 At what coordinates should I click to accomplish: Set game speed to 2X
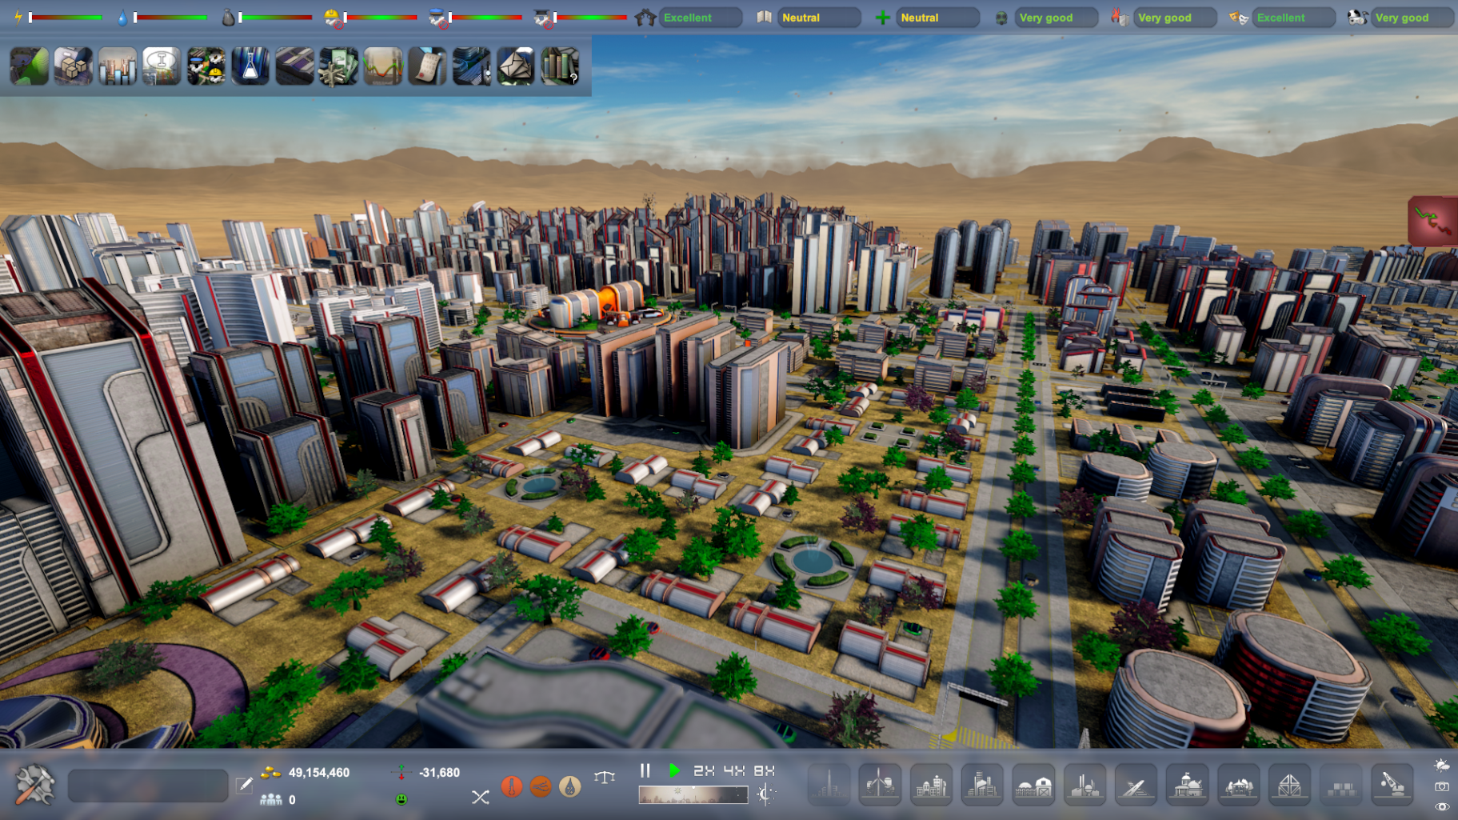(704, 770)
